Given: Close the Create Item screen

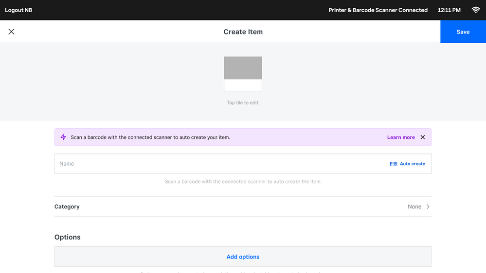Looking at the screenshot, I should coord(11,32).
